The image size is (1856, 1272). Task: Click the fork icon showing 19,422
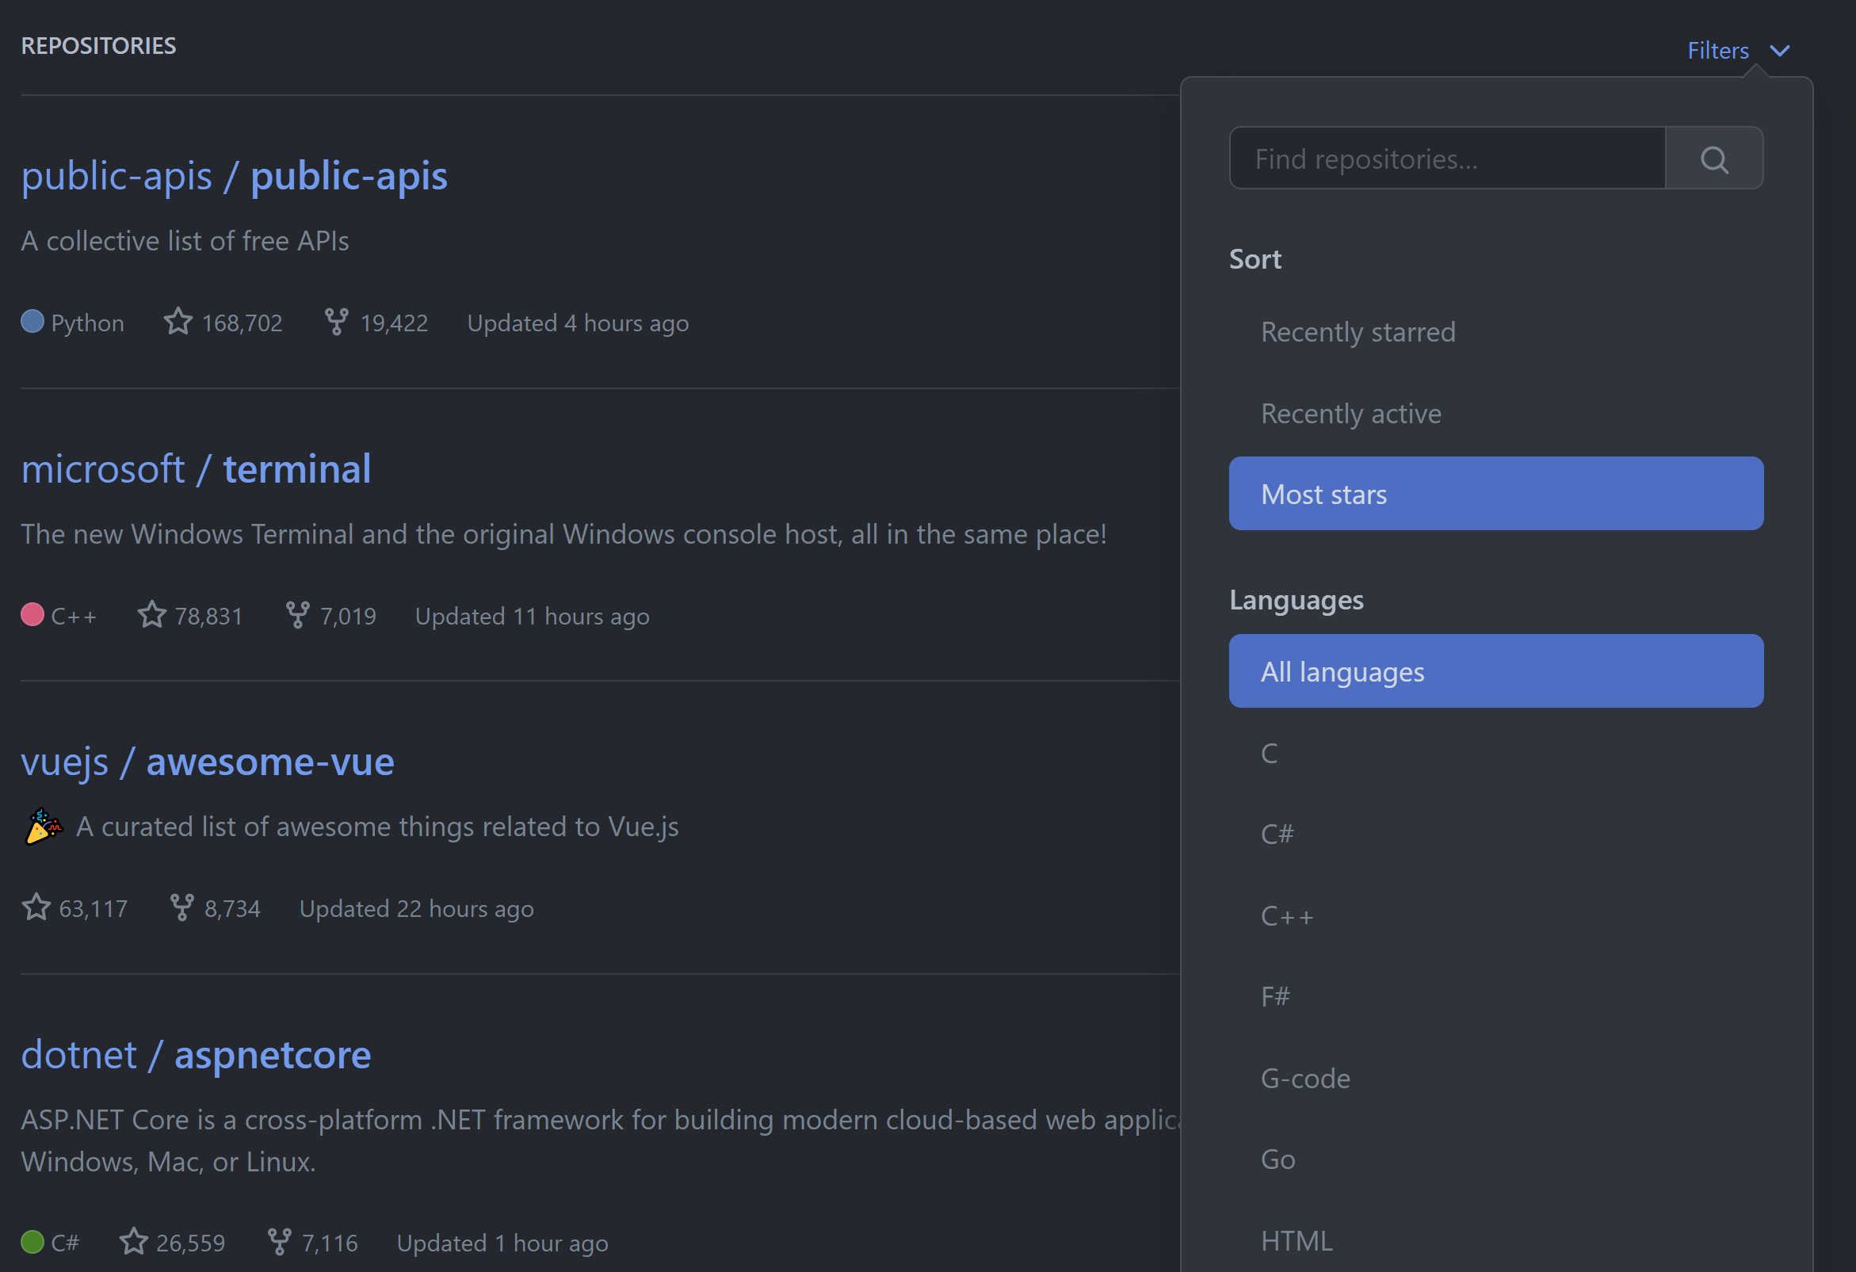(336, 322)
